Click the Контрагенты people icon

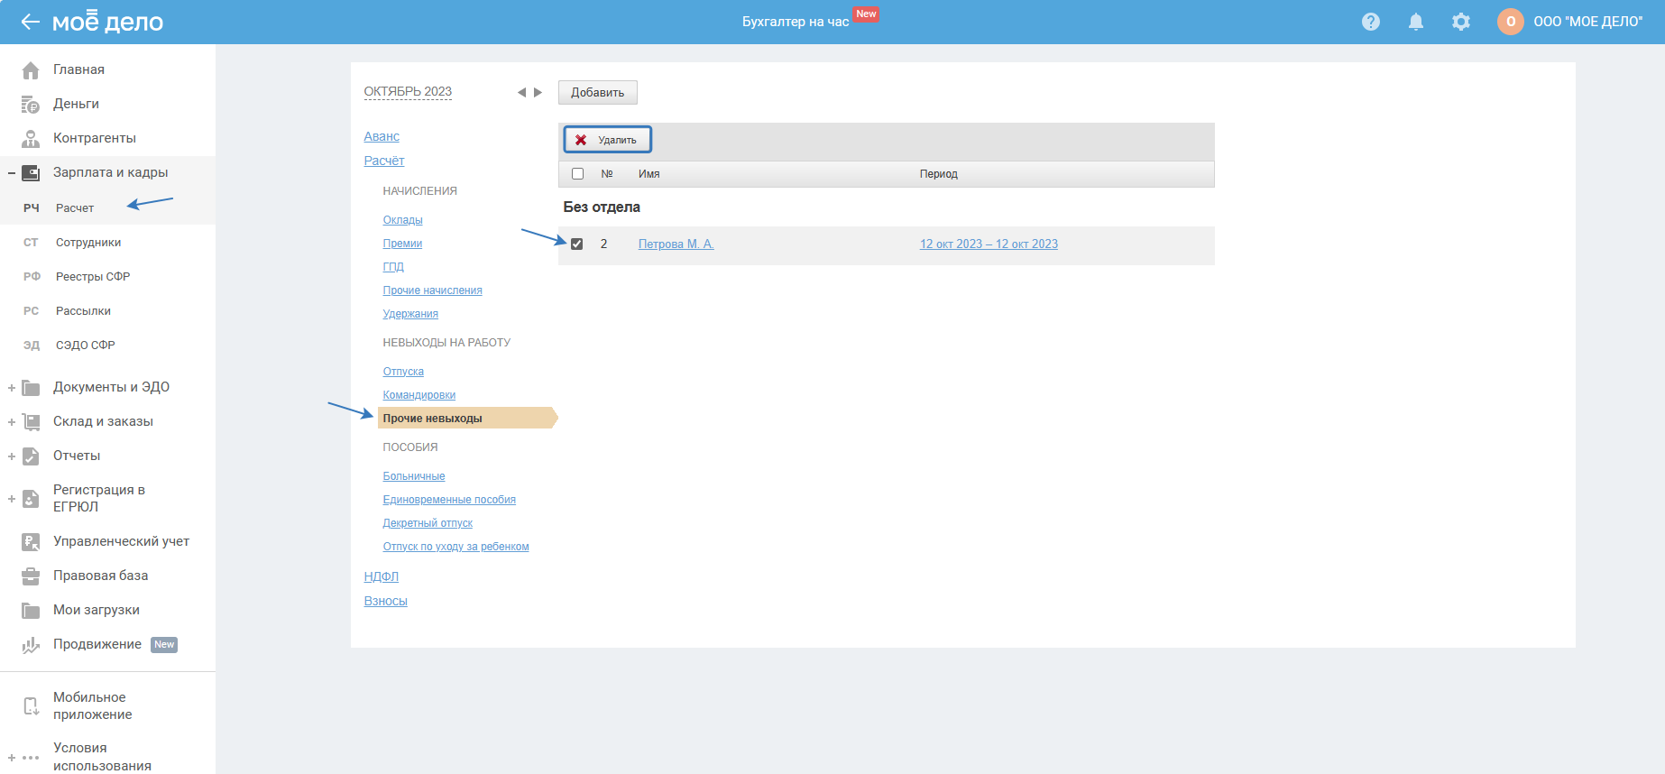coord(31,138)
